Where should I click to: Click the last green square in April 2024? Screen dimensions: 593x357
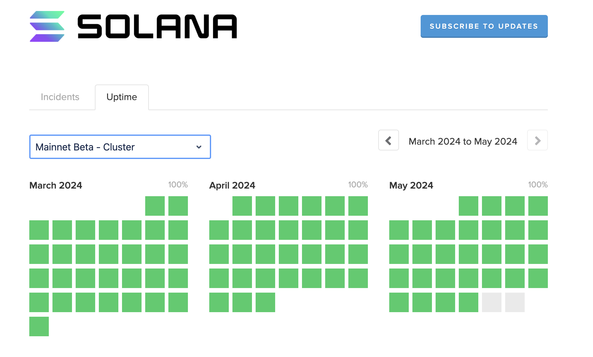[265, 302]
